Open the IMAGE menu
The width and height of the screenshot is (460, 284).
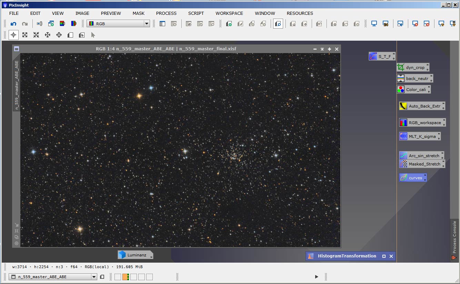click(82, 13)
